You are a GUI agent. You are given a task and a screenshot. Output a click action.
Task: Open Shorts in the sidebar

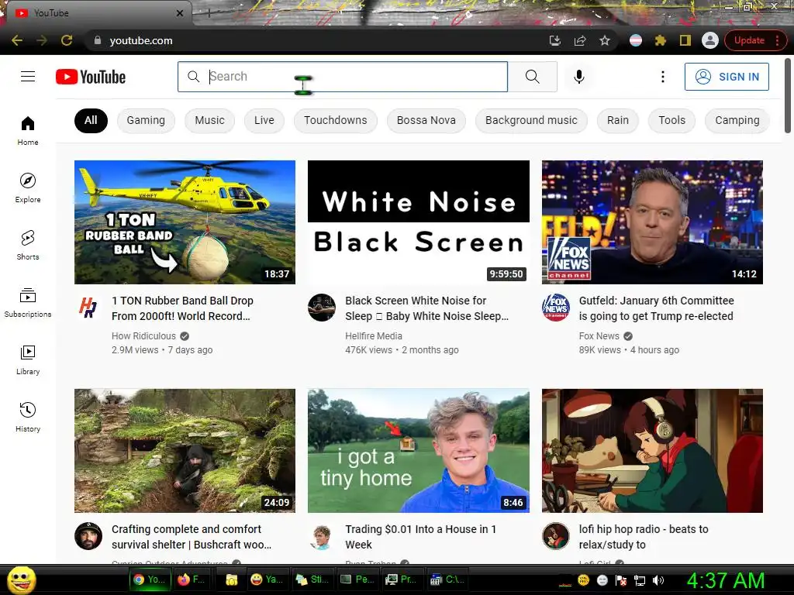28,246
